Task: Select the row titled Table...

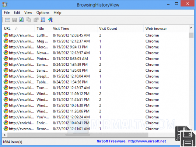Action: tap(95, 82)
